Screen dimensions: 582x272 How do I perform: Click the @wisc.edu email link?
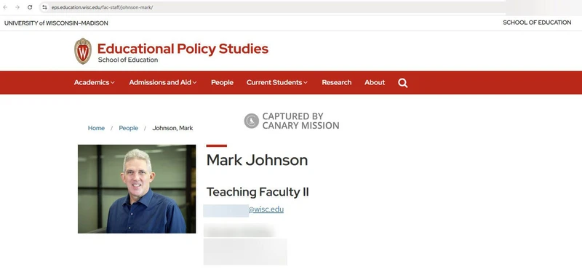266,209
